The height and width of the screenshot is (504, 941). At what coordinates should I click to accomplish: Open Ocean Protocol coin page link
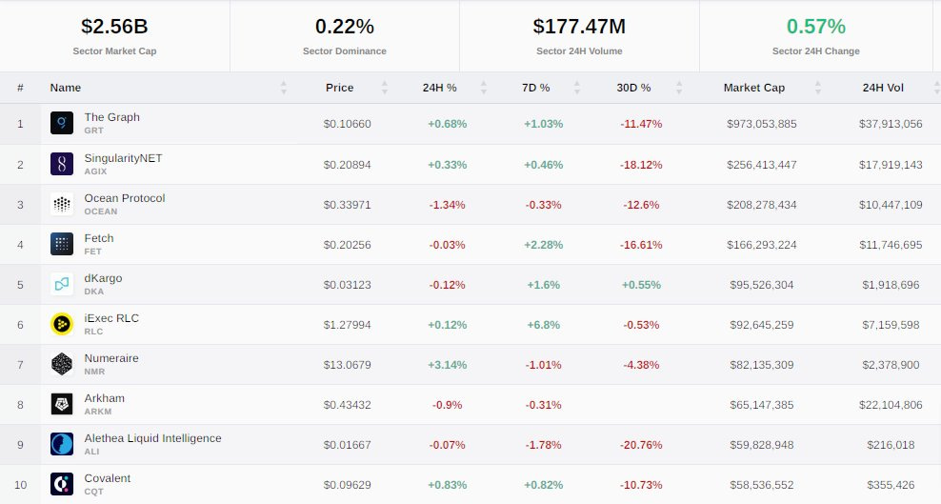124,198
